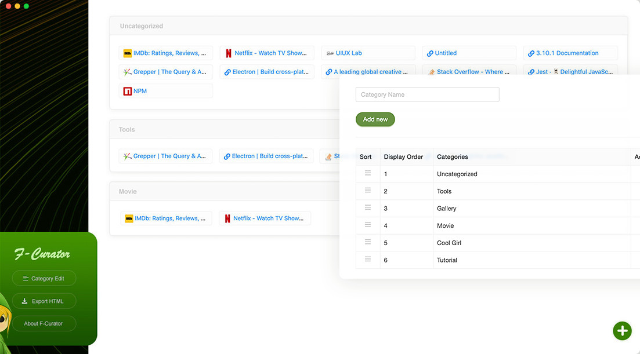Open Grepper bookmark in Uncategorized section
Screen dimensions: 640x354
click(x=166, y=72)
